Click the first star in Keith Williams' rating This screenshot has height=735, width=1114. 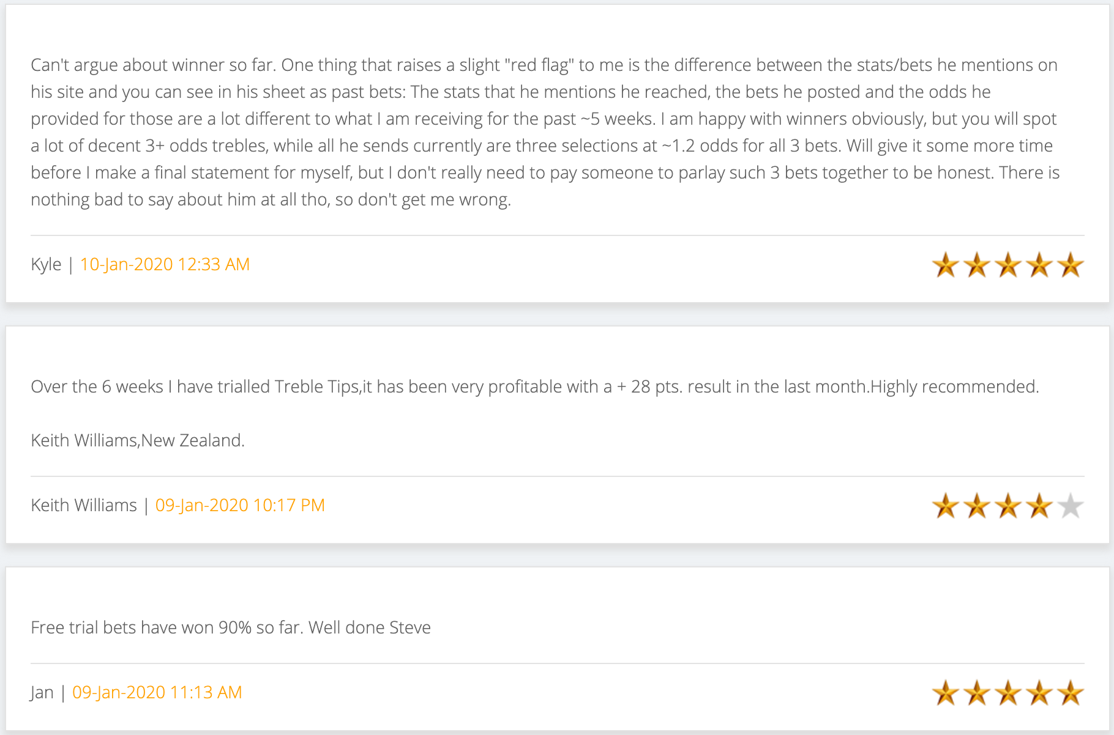946,506
